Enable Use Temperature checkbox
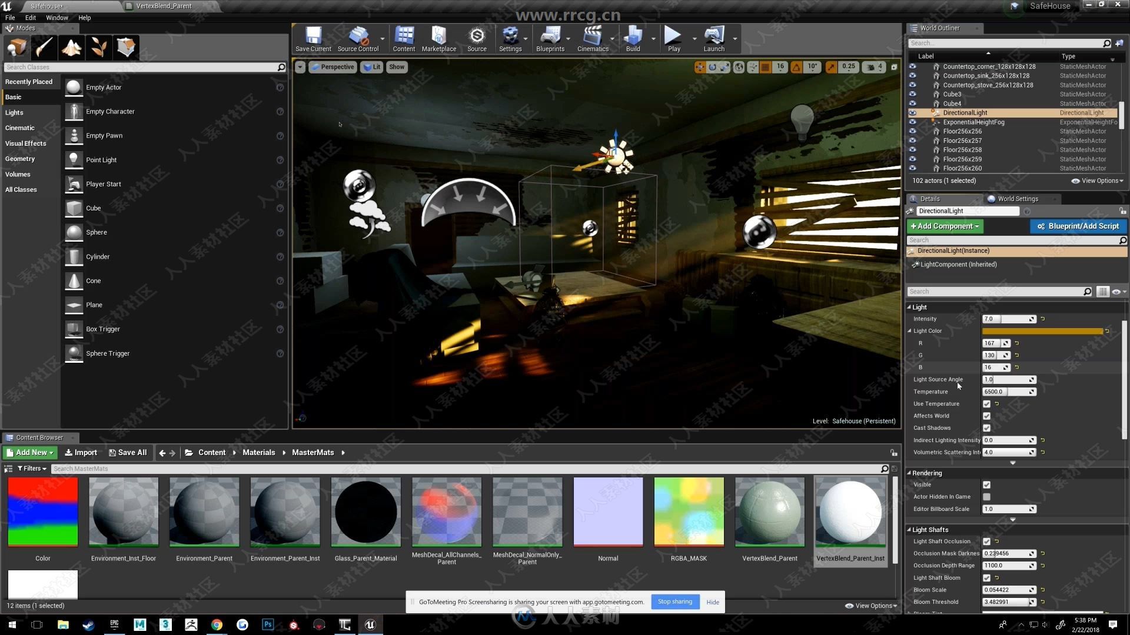Viewport: 1130px width, 635px height. pos(986,403)
